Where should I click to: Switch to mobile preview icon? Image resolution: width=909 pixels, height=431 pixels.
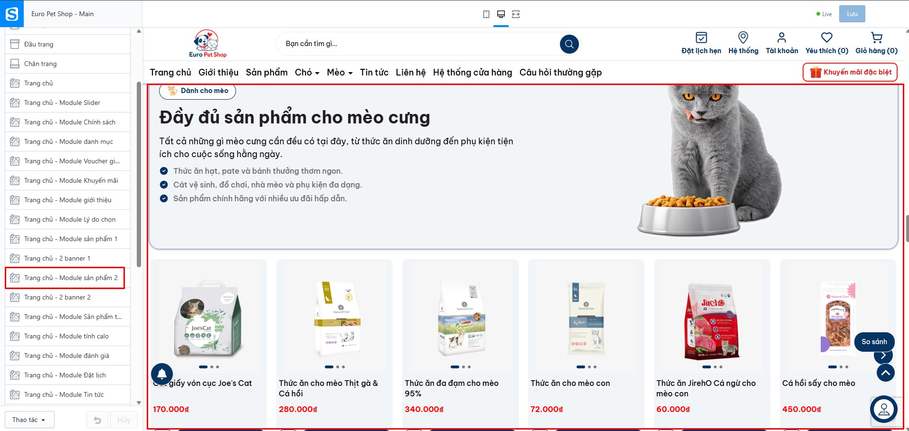[486, 14]
